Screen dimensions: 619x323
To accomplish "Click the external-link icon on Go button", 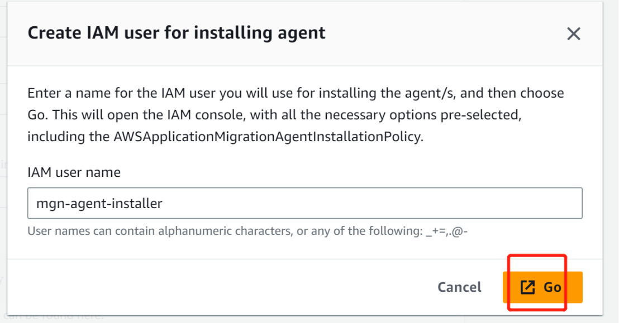I will click(x=527, y=287).
